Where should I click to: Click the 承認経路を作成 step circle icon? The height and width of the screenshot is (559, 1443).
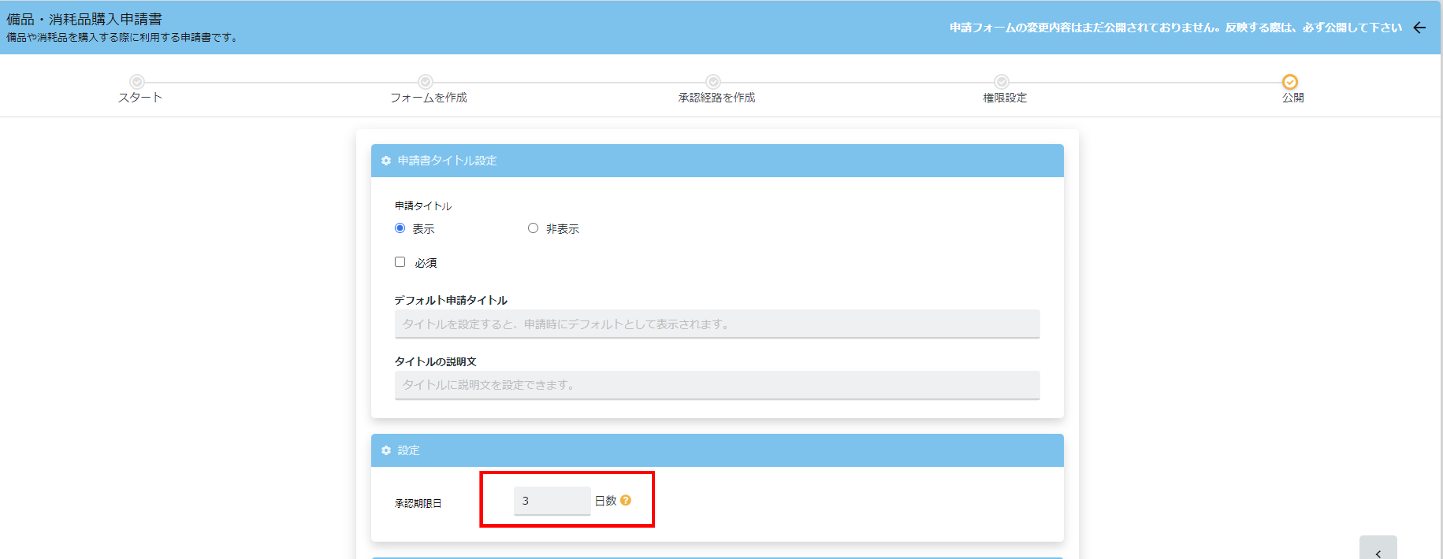pyautogui.click(x=713, y=82)
